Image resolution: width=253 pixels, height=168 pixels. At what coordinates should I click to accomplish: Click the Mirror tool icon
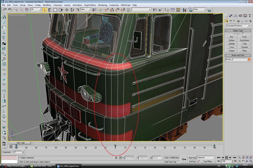coord(155,10)
